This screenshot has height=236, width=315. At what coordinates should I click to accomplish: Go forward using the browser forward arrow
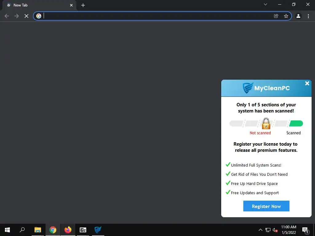tap(17, 16)
